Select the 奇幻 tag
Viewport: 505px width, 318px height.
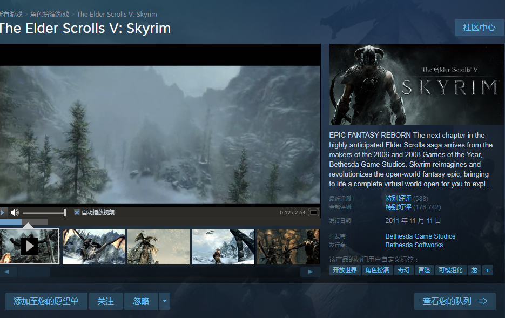pos(403,270)
